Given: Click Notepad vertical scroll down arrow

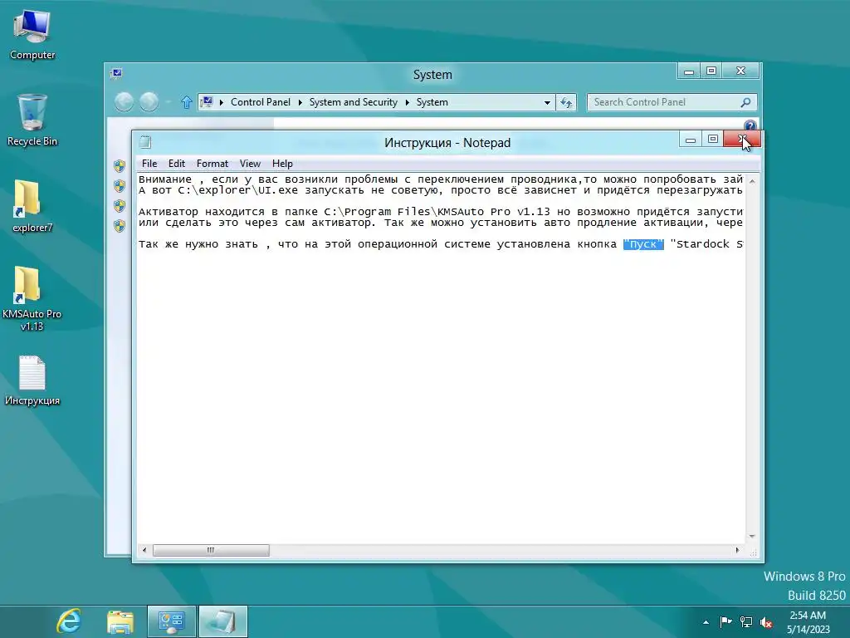Looking at the screenshot, I should [x=752, y=536].
